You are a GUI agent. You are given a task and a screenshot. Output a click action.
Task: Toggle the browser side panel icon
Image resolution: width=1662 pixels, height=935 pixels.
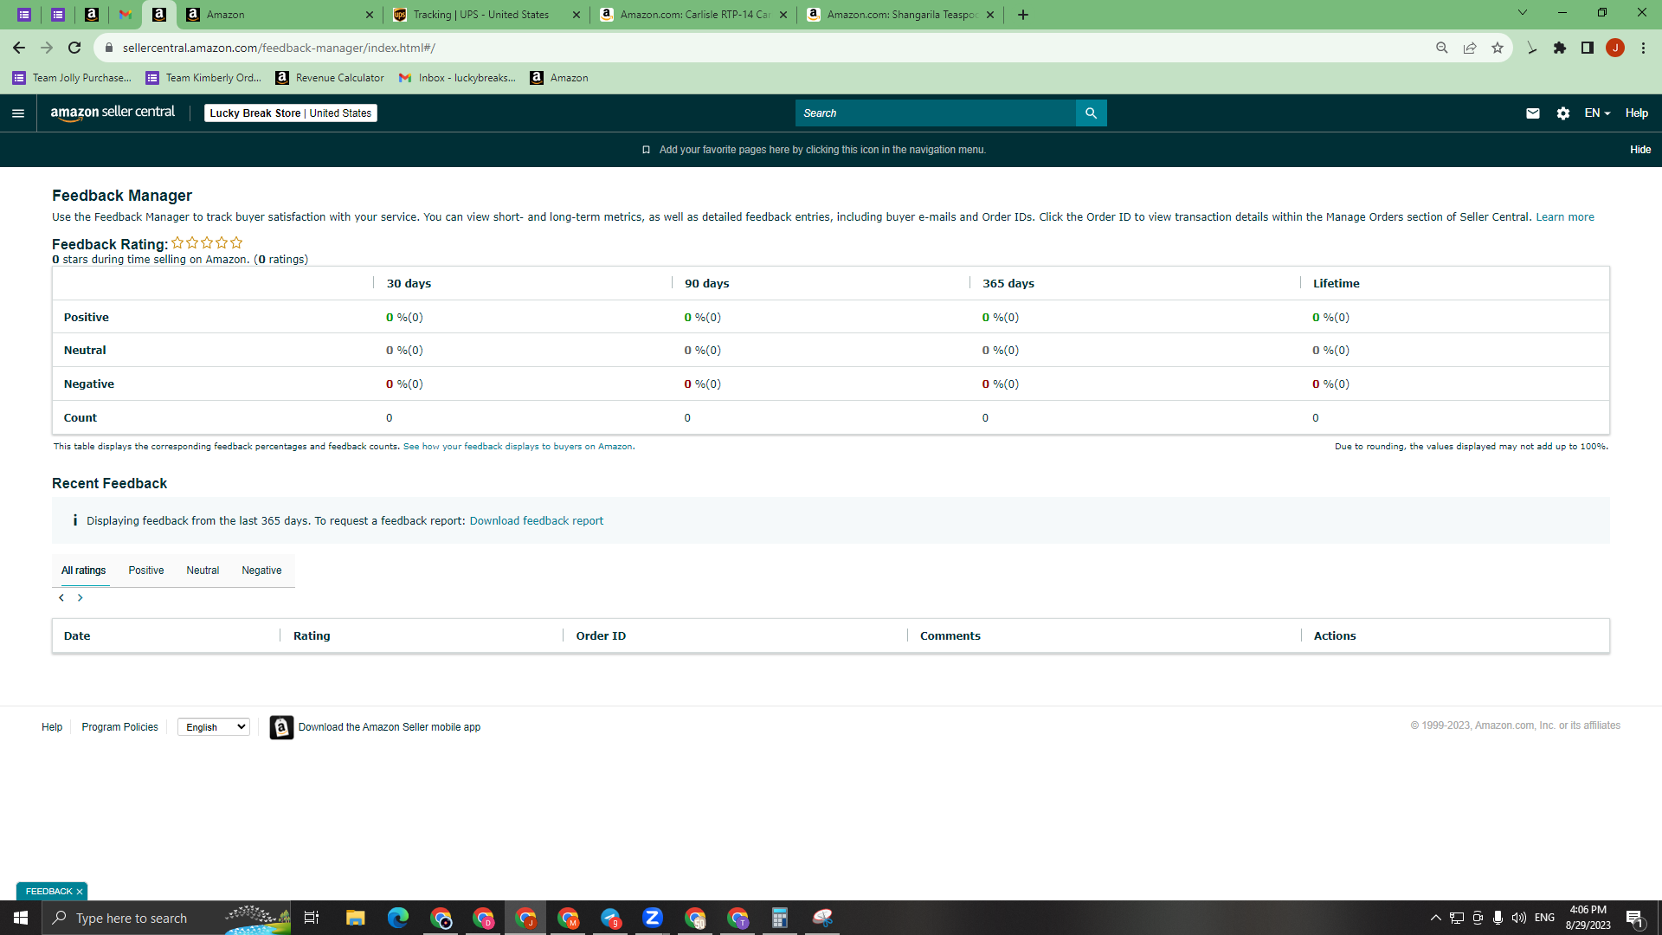coord(1588,48)
